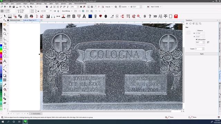Pick the cyan color swatch in palette
Screen dimensions: 221x124
click(1, 48)
